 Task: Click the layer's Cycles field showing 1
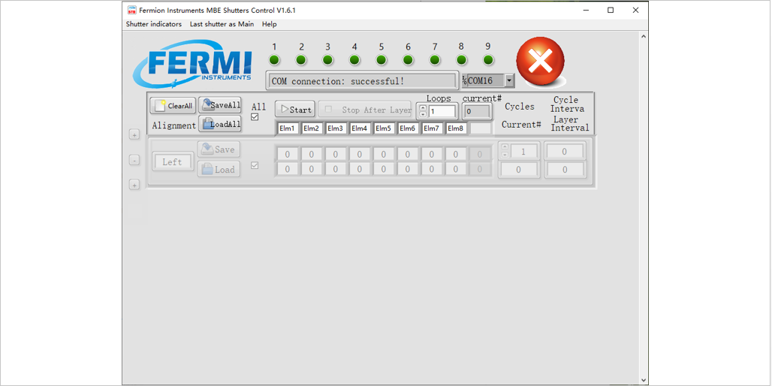(x=523, y=152)
